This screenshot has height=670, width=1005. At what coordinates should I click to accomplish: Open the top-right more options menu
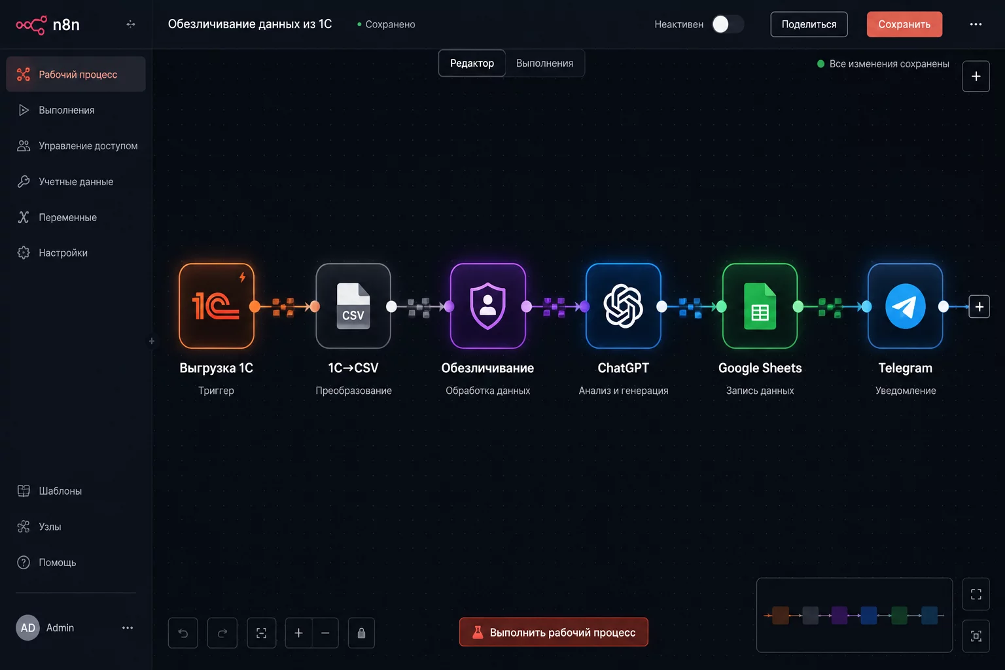pyautogui.click(x=976, y=24)
